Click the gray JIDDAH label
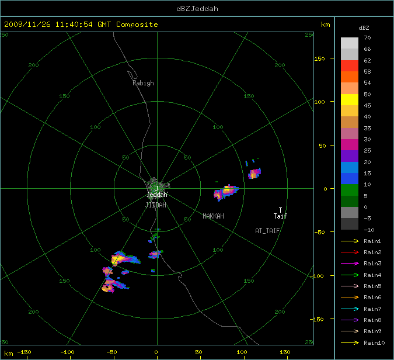Viewport: 394px width, 360px height. 156,205
